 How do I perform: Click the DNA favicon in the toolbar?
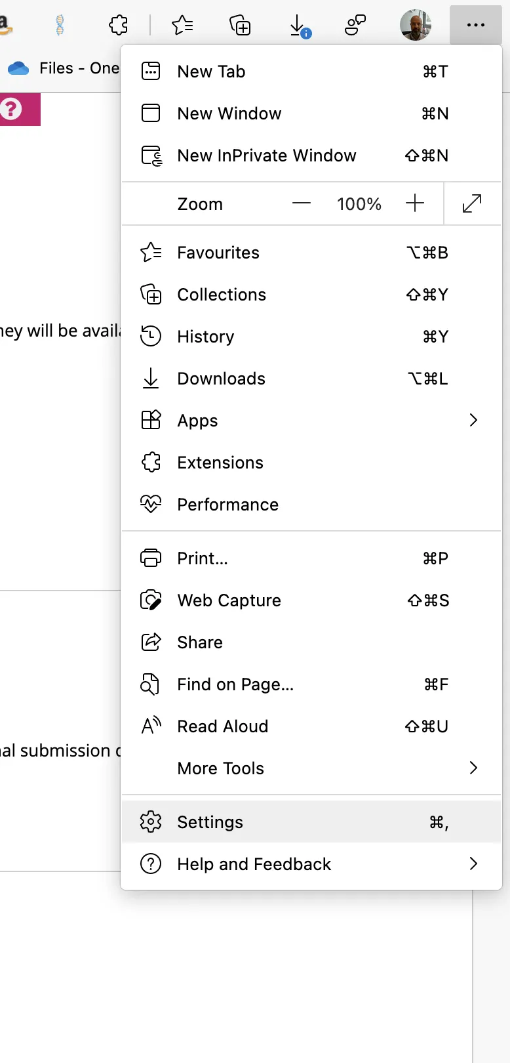60,25
